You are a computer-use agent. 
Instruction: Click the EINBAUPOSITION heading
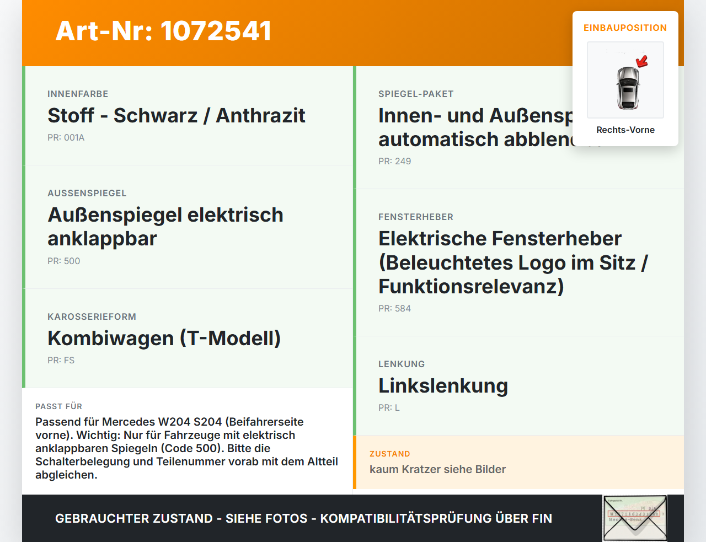[x=625, y=28]
